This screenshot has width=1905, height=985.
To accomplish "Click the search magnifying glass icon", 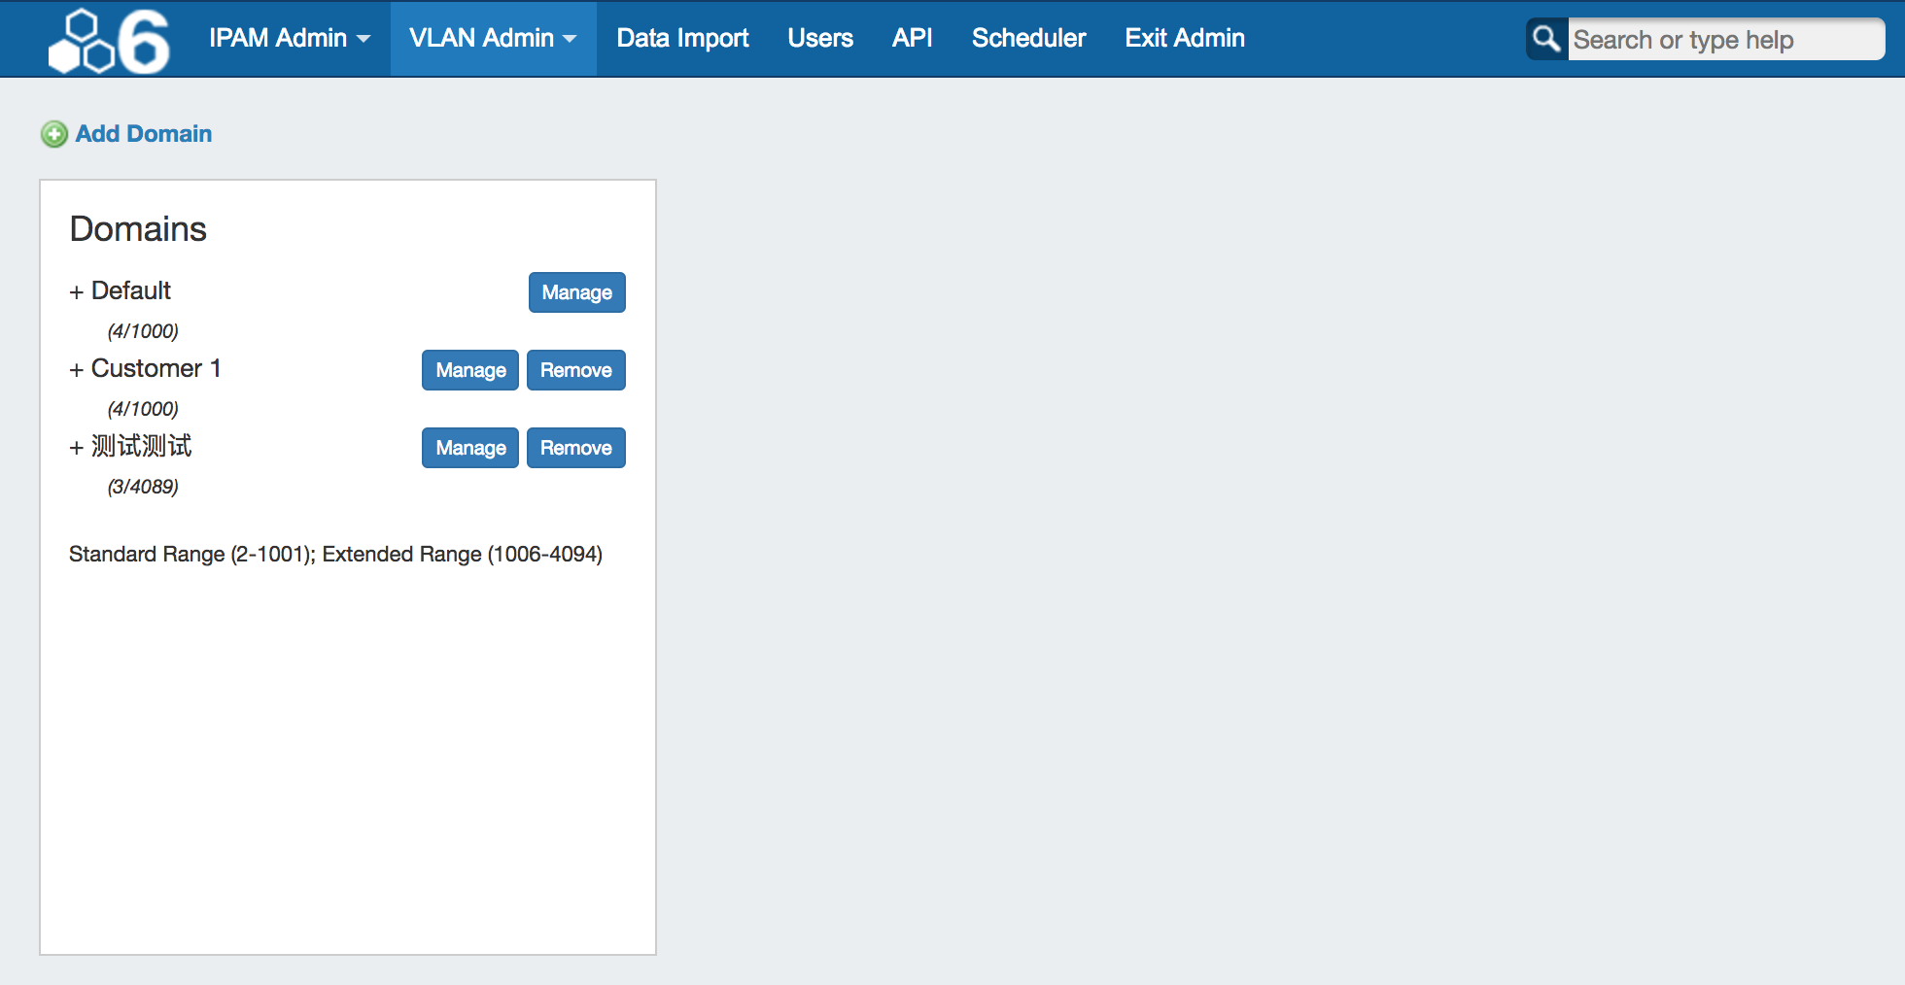I will coord(1546,39).
